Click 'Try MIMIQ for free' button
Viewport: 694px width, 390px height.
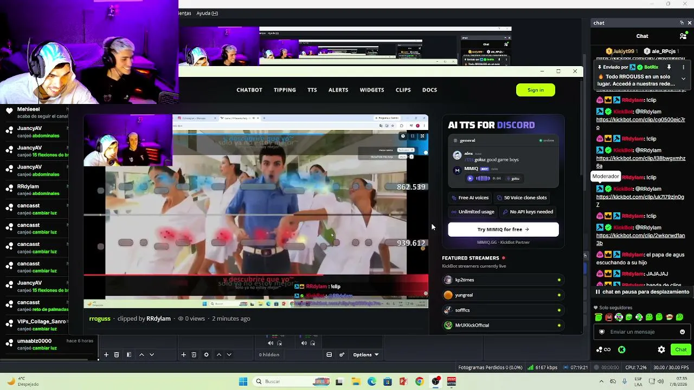tap(503, 230)
